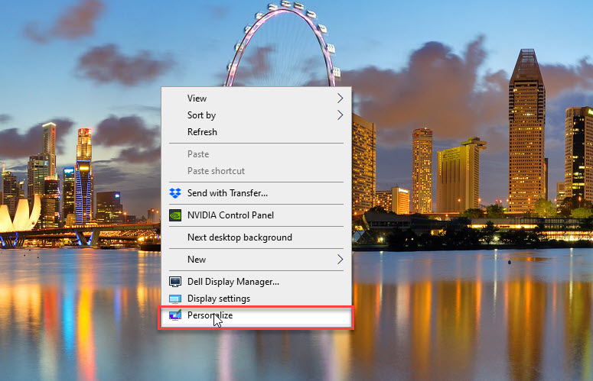The width and height of the screenshot is (593, 381).
Task: Open the Sort by submenu
Action: [256, 115]
